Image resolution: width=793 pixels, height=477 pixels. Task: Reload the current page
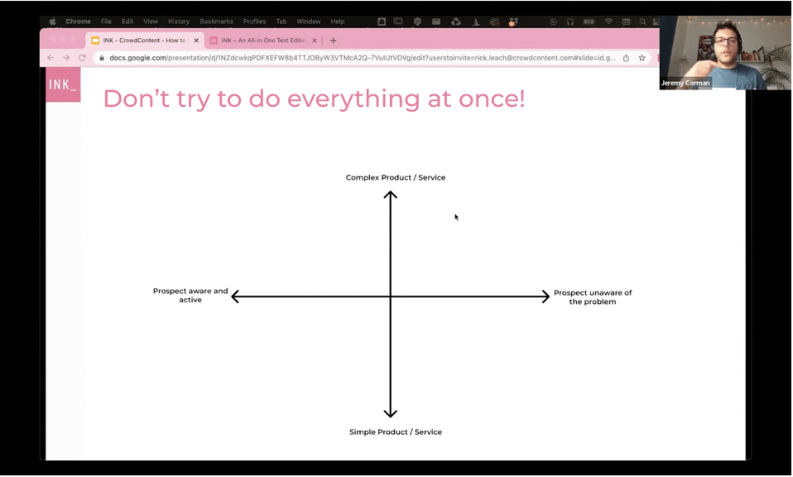82,58
